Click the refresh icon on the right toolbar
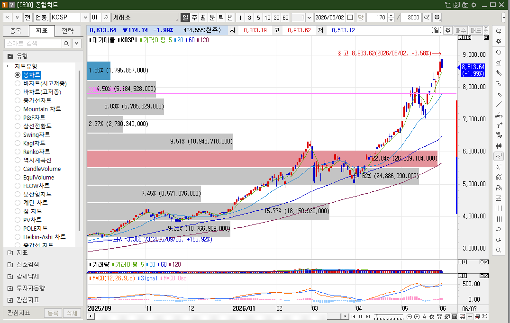510x323 pixels. coord(498,31)
